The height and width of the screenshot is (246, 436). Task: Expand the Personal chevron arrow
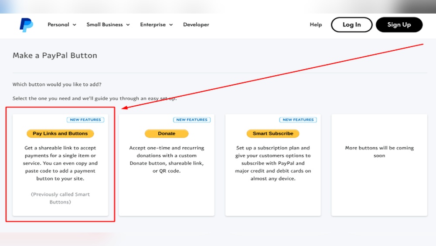click(75, 25)
